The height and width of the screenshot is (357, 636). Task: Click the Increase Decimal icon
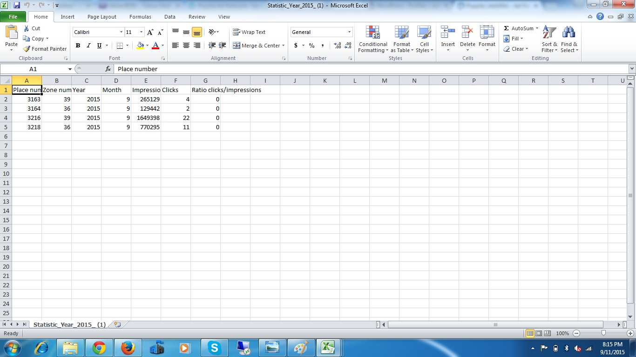click(338, 46)
